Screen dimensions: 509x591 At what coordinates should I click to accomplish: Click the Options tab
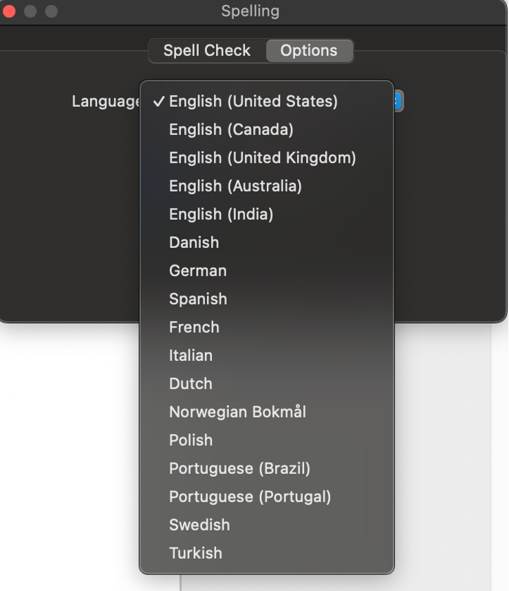point(309,51)
